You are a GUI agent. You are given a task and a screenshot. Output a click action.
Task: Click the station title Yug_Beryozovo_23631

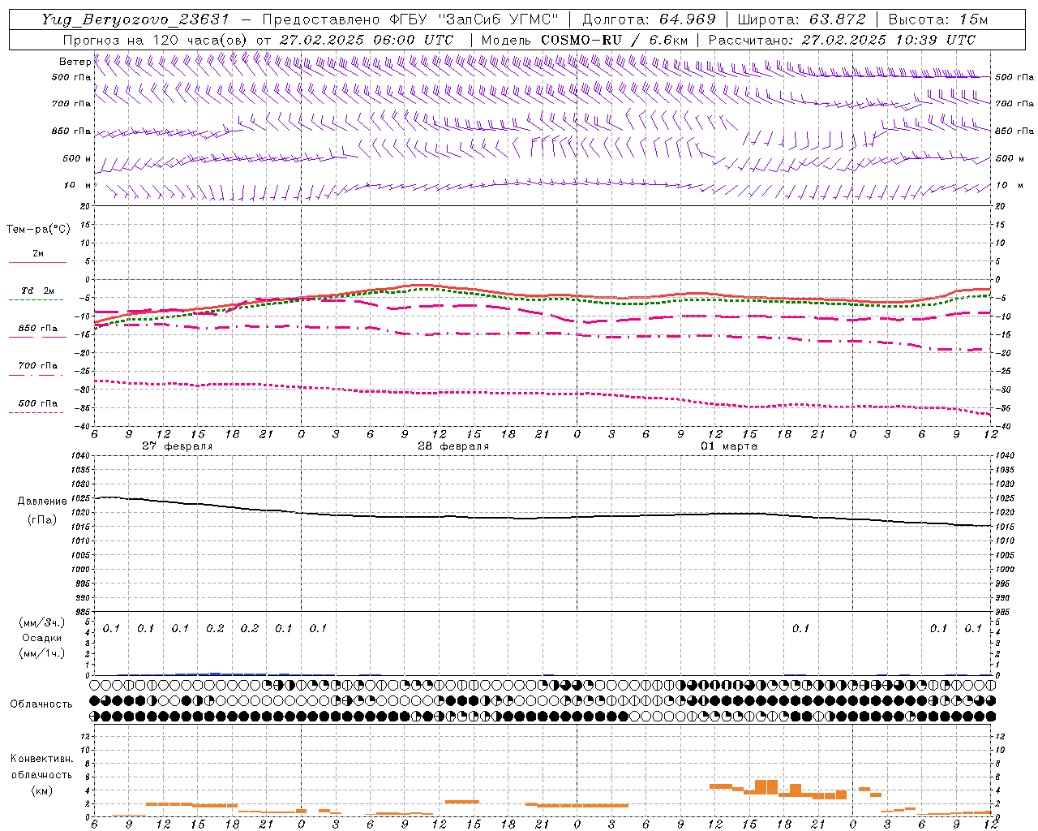[x=135, y=19]
